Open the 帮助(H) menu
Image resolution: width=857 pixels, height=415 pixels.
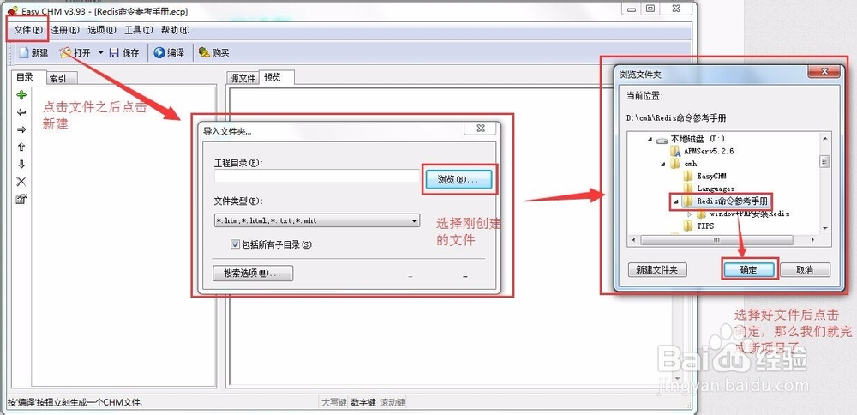coord(176,30)
